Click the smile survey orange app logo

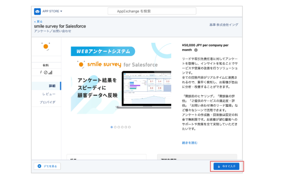(46, 46)
